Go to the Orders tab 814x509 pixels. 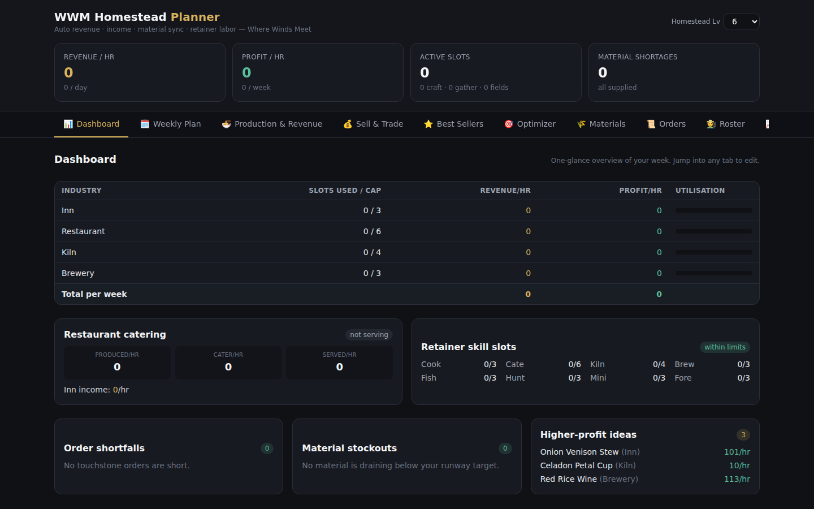click(666, 124)
